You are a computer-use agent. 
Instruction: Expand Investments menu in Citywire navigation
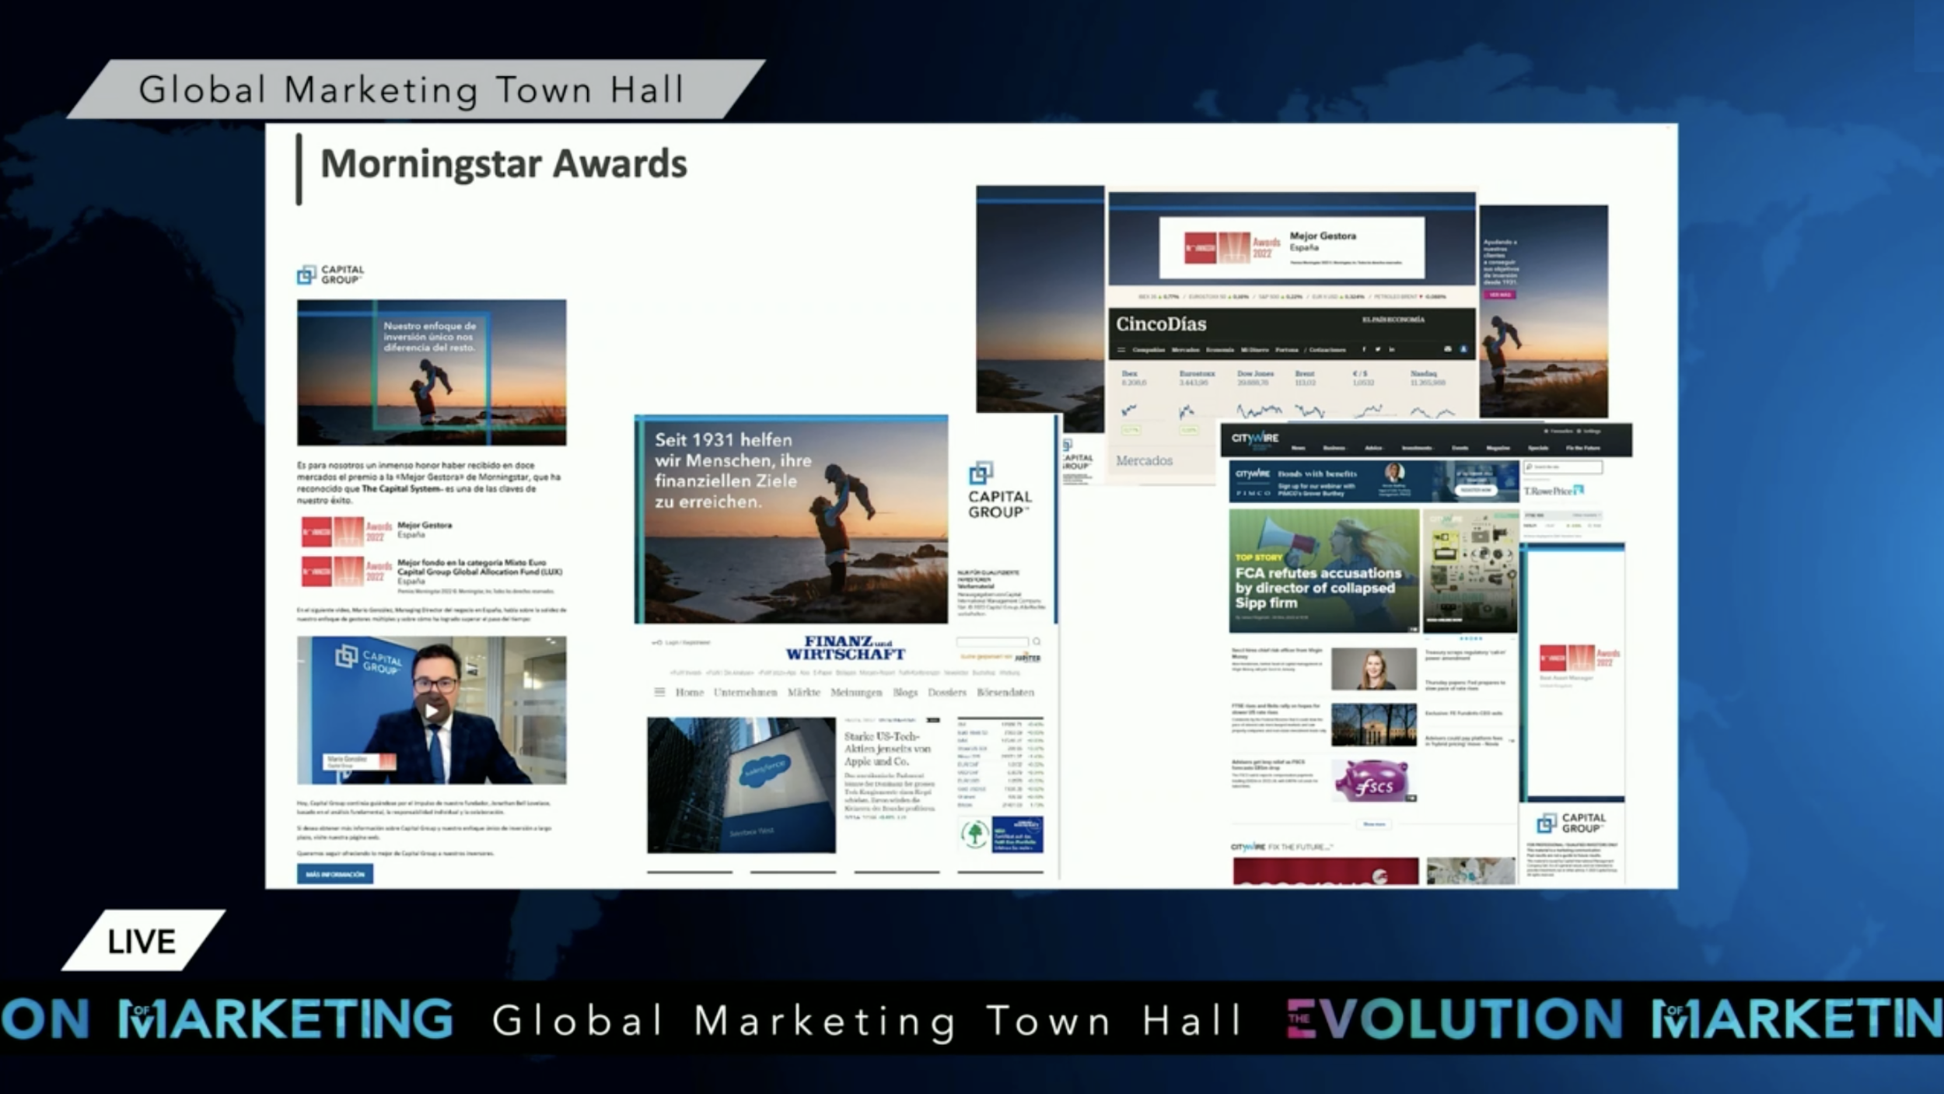pos(1416,448)
